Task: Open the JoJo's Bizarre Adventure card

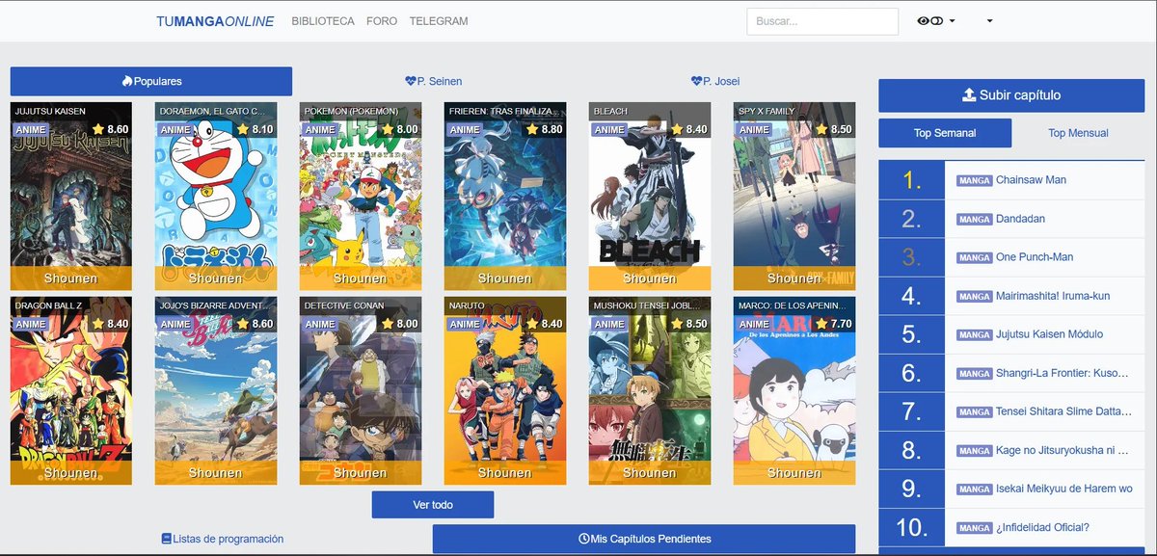Action: [216, 390]
